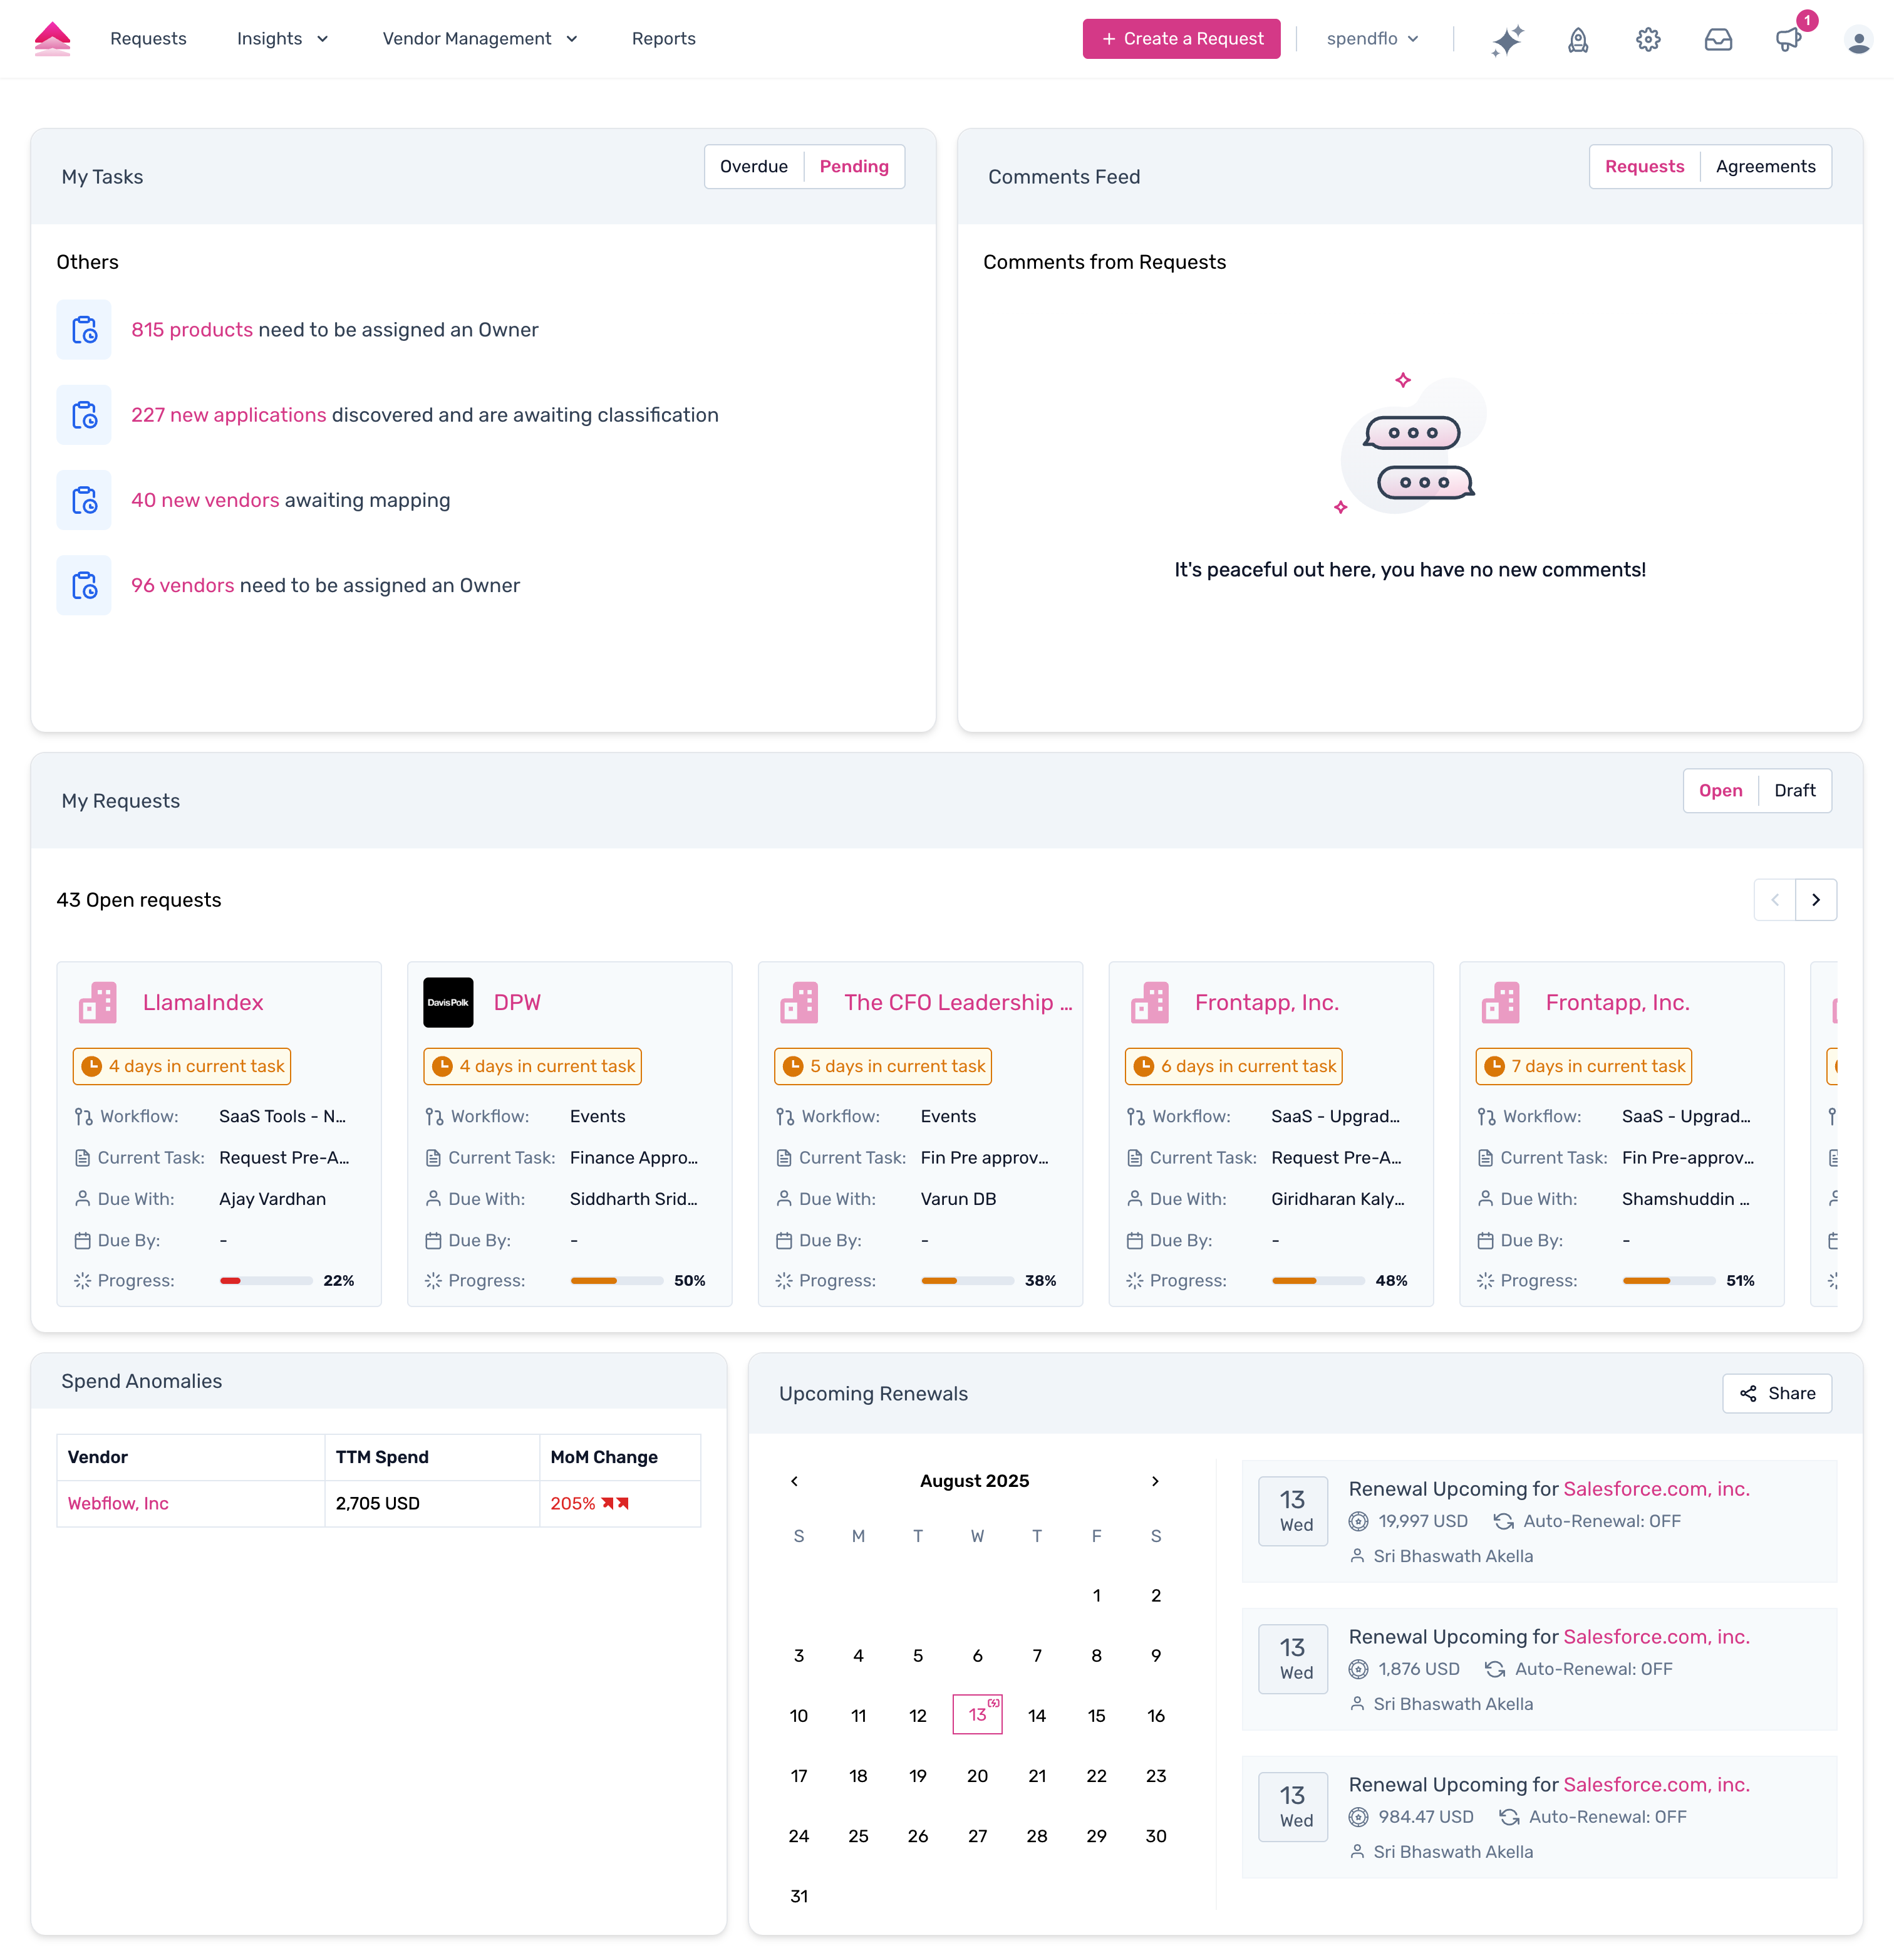Go to next month in calendar

click(1156, 1481)
